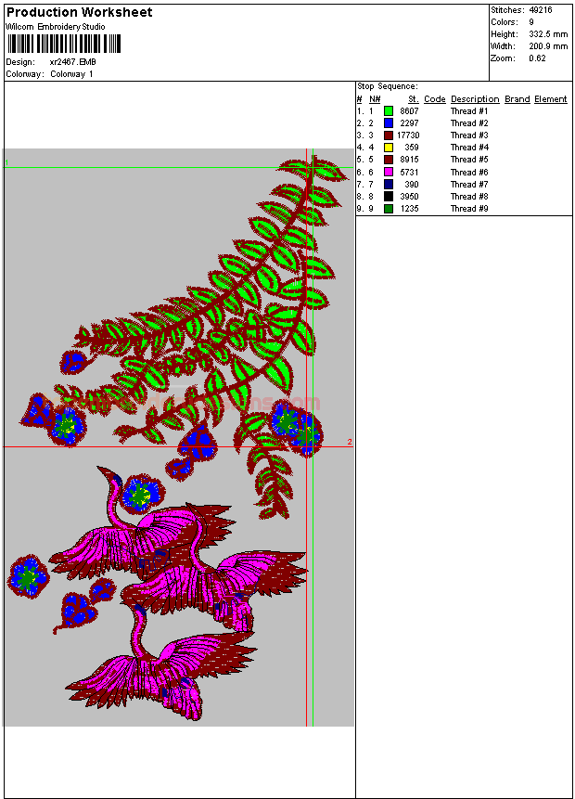Pick the yellow Thread #4 color swatch
Image resolution: width=575 pixels, height=799 pixels.
pyautogui.click(x=389, y=148)
